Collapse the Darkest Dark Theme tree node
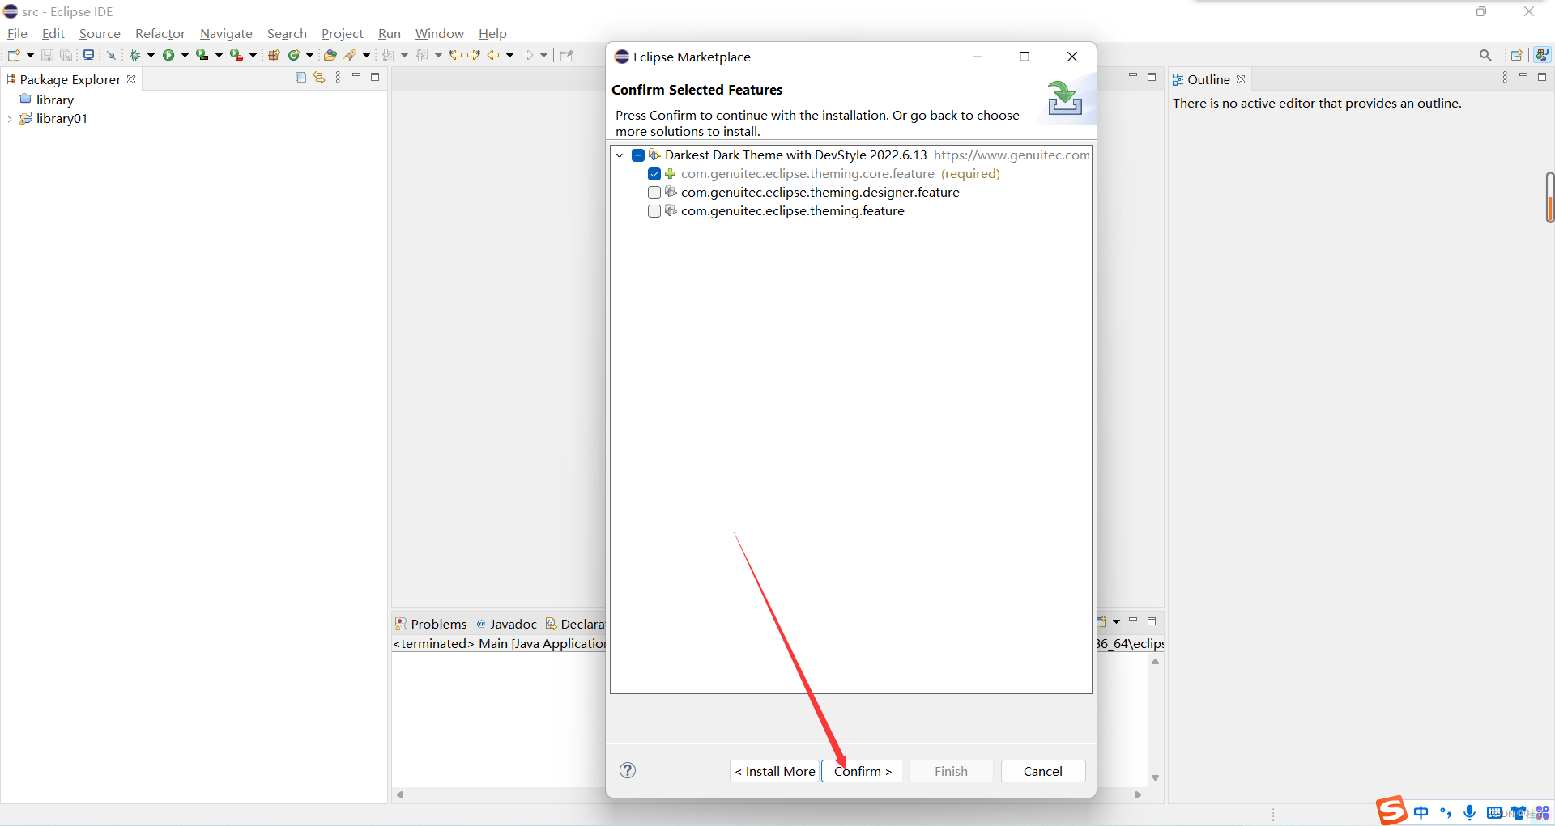Image resolution: width=1555 pixels, height=826 pixels. click(620, 155)
